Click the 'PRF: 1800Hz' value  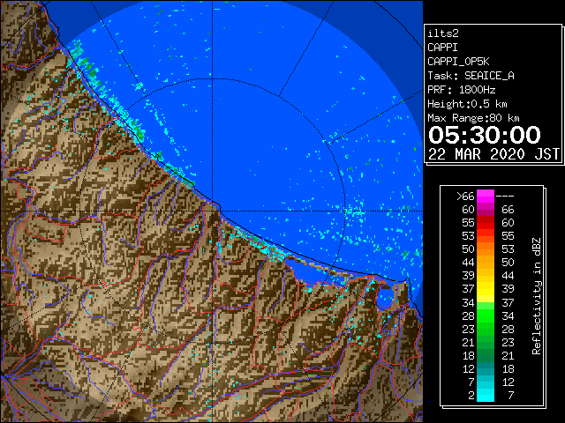[462, 90]
